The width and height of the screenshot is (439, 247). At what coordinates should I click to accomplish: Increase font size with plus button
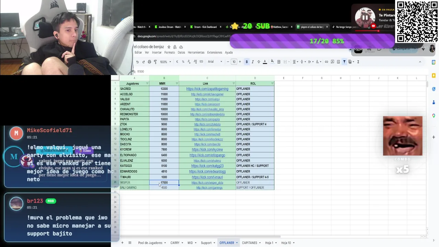[240, 62]
